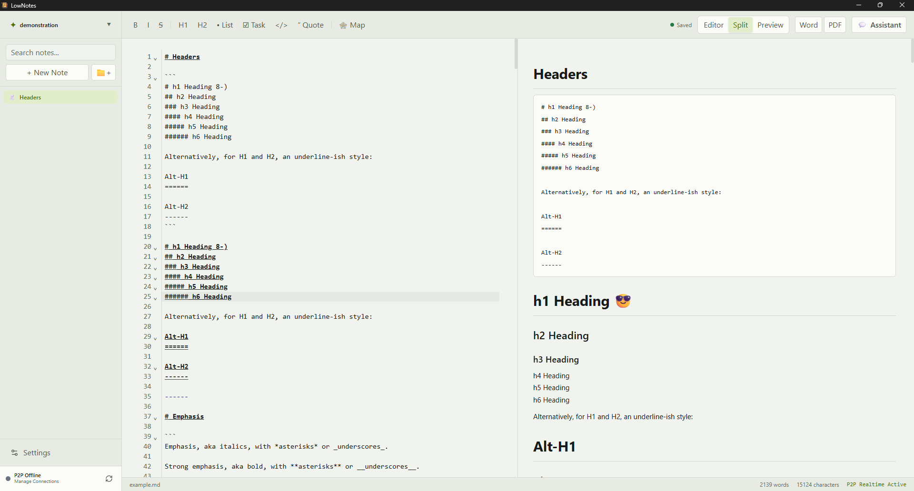Switch to Editor view mode
This screenshot has height=491, width=914.
point(713,25)
